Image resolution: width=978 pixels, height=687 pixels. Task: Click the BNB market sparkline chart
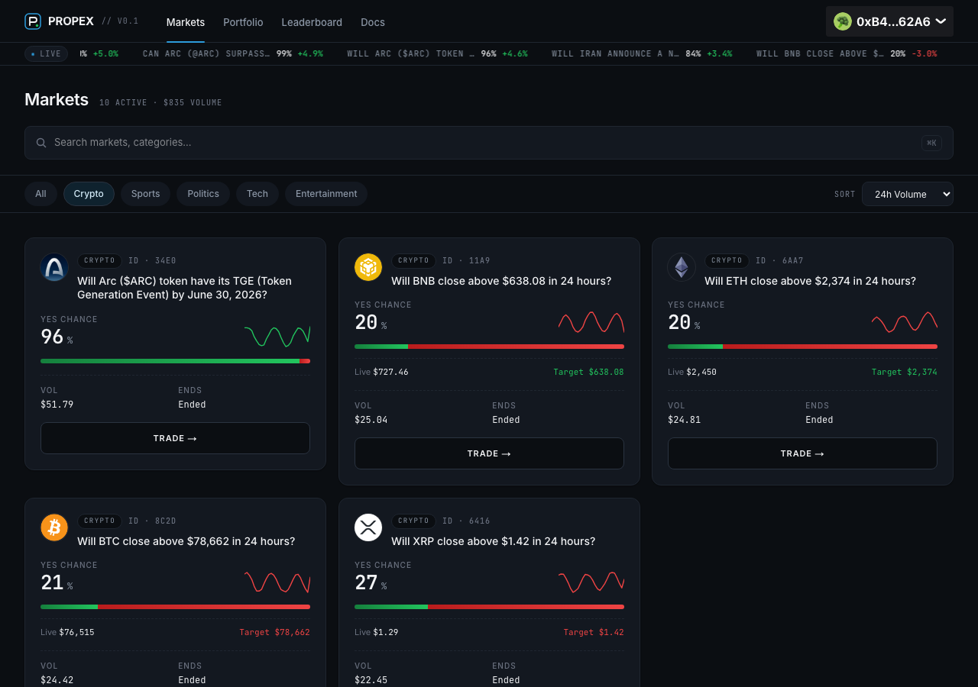click(591, 321)
